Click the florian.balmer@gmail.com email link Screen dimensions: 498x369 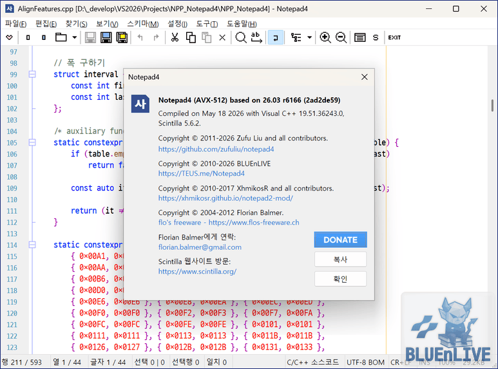(x=200, y=247)
